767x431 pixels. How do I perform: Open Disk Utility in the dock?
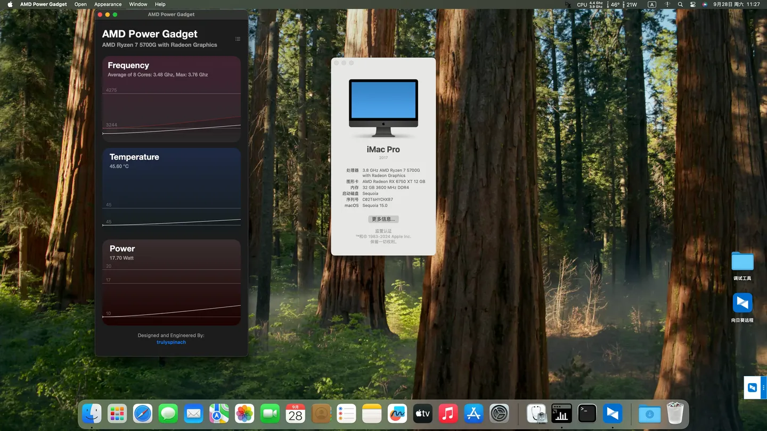(536, 413)
